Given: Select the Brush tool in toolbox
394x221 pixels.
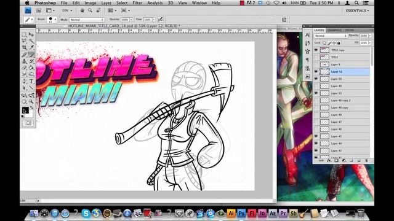Looking at the screenshot, I should 31,55.
